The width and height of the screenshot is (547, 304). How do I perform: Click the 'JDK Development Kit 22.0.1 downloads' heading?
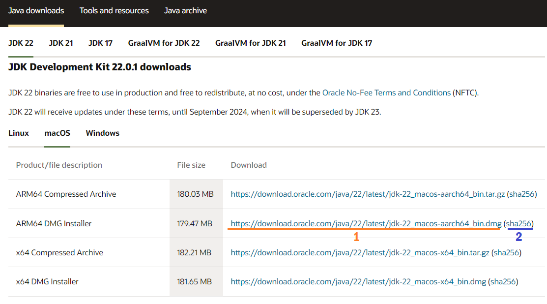point(100,67)
